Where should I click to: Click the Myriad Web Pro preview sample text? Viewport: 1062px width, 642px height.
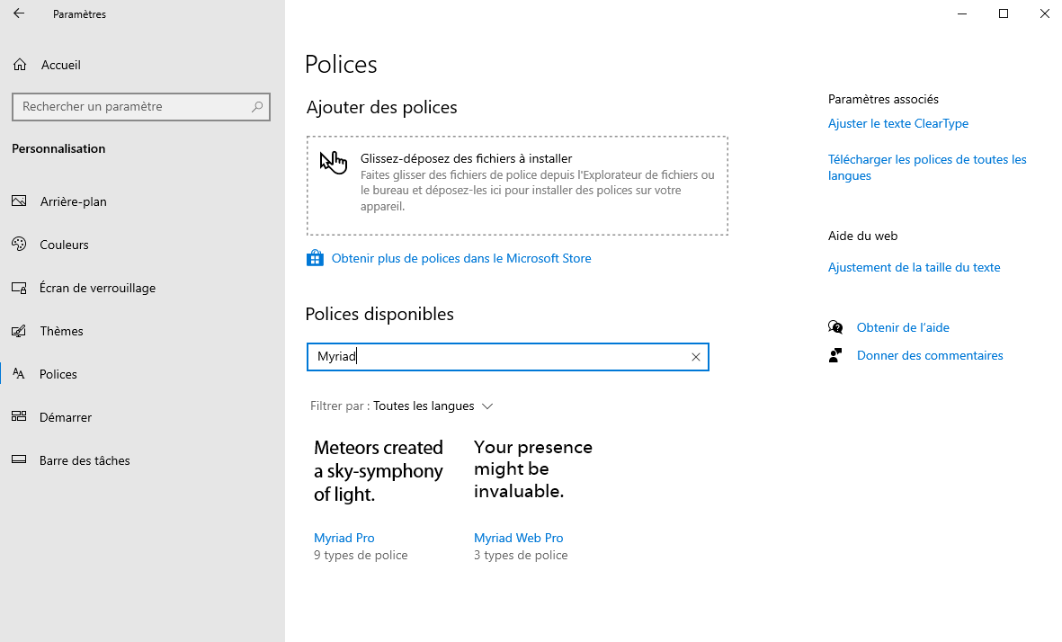(x=533, y=468)
